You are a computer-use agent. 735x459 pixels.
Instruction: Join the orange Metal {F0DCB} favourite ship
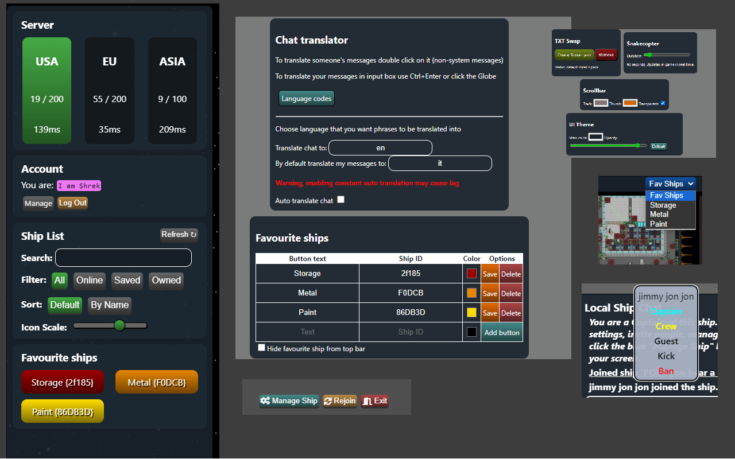click(x=157, y=382)
